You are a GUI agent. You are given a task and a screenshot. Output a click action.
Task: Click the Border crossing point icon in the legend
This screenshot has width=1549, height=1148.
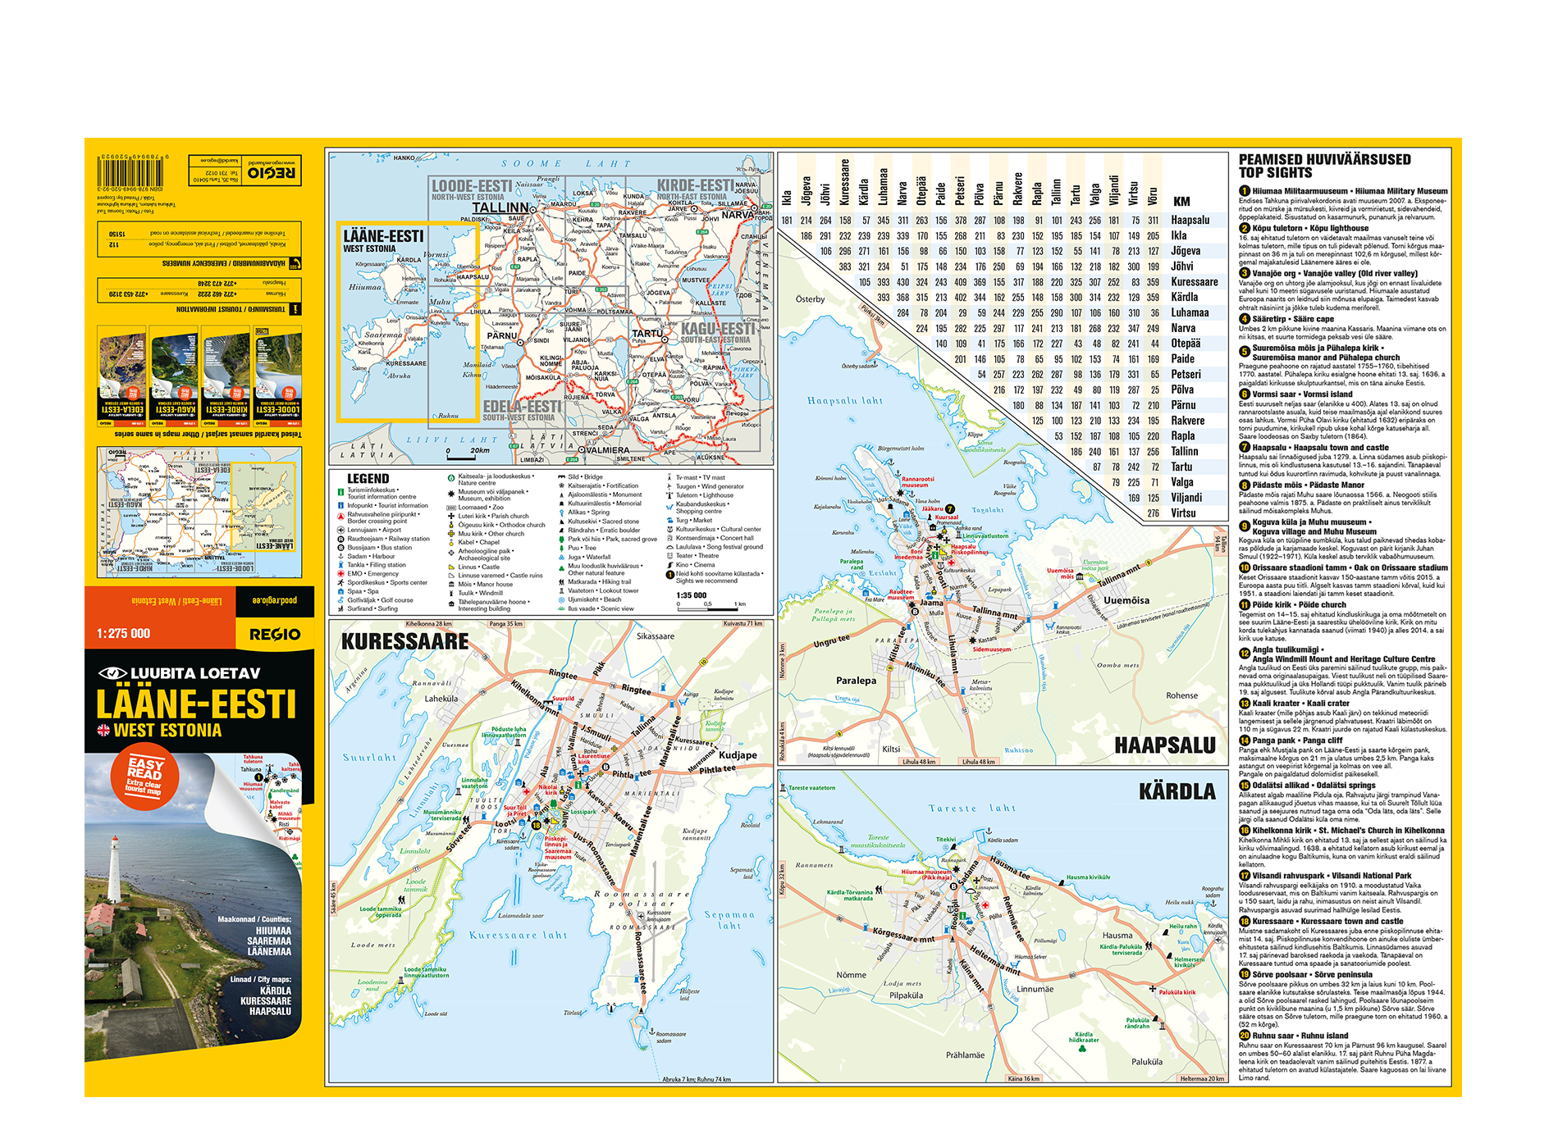(x=340, y=517)
